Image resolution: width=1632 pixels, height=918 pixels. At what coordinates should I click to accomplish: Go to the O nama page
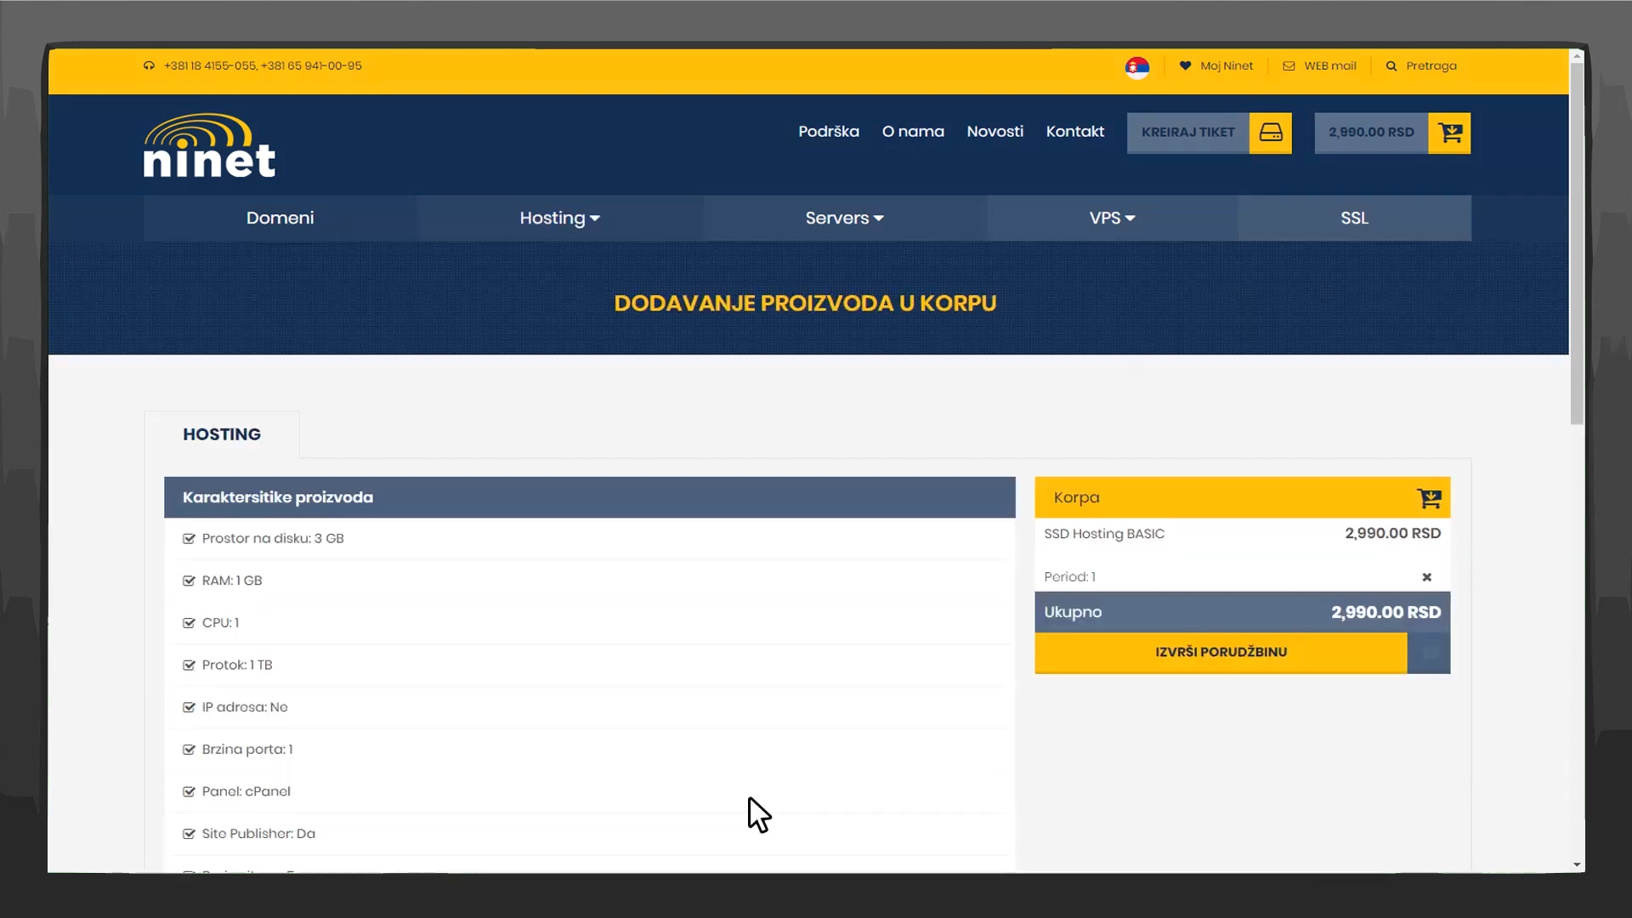point(913,132)
